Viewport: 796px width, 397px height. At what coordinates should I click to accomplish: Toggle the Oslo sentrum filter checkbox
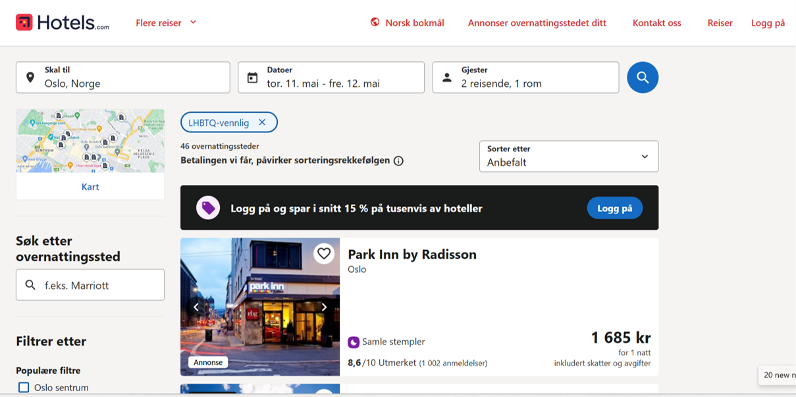click(24, 388)
